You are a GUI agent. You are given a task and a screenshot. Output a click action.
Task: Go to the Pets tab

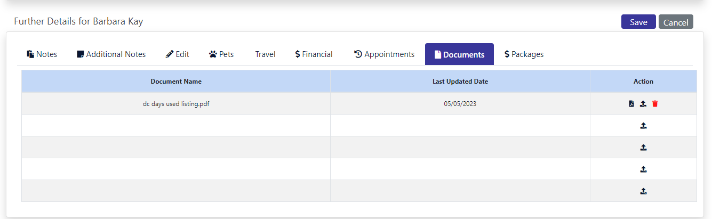pyautogui.click(x=221, y=54)
